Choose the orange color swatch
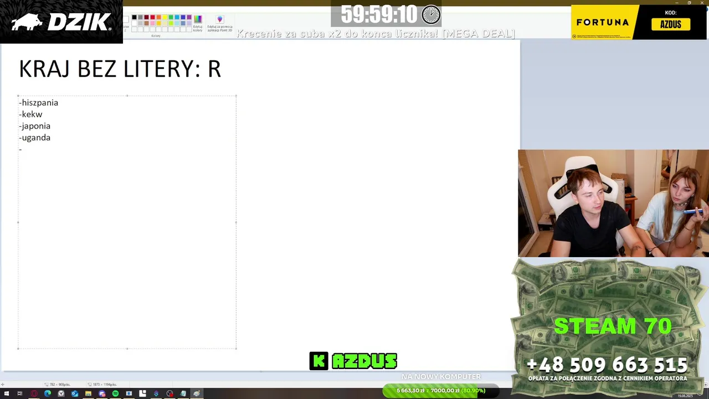Viewport: 709px width, 399px height. 158,17
